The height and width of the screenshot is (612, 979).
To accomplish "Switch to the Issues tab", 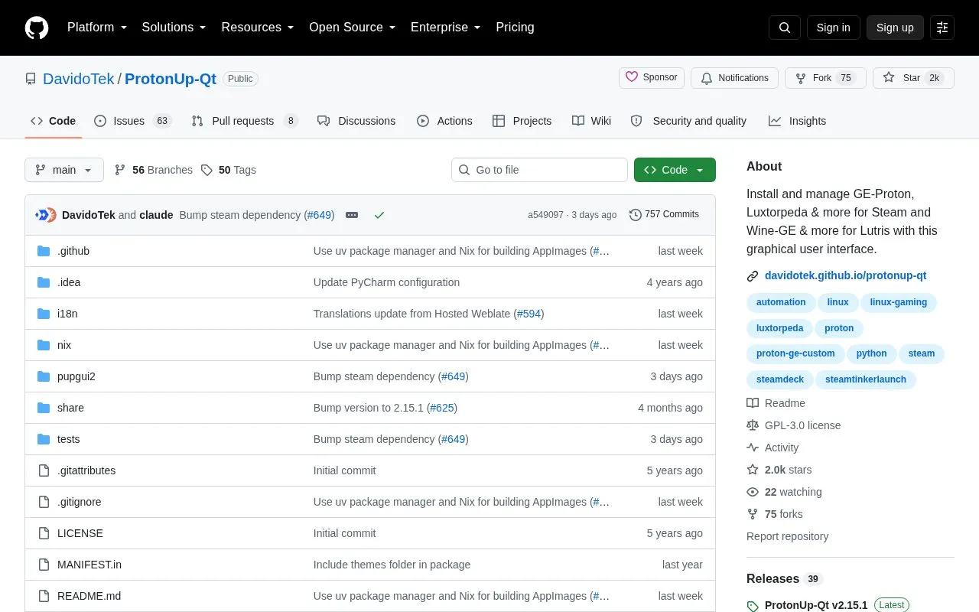I will coord(132,121).
